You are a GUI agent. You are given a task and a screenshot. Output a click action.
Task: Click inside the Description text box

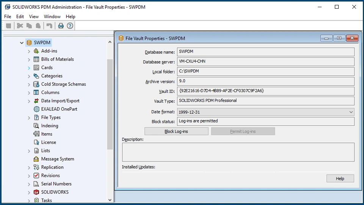(238, 152)
